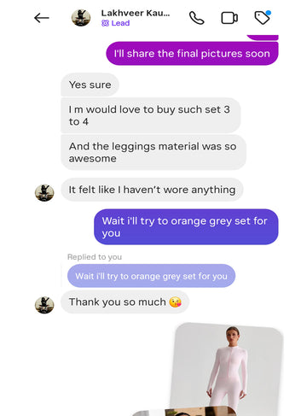Open the label tag icon
The image size is (307, 416).
point(263,18)
